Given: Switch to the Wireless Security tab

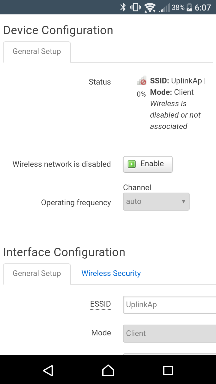Looking at the screenshot, I should point(111,273).
